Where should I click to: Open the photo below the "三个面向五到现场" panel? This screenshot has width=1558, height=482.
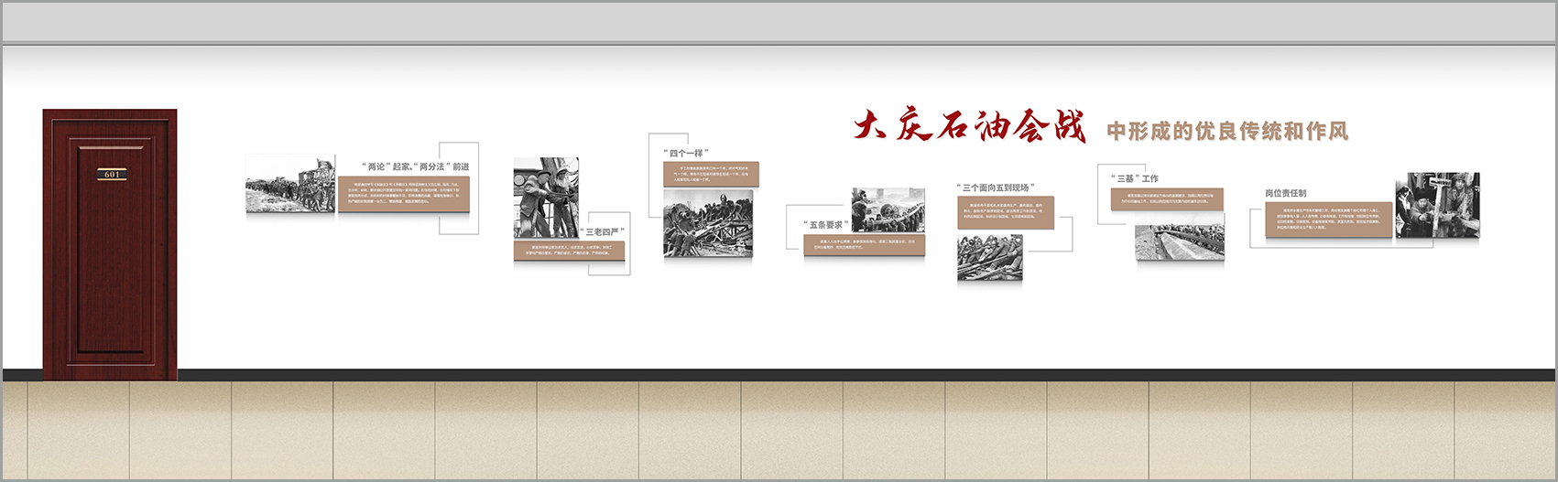tap(989, 257)
